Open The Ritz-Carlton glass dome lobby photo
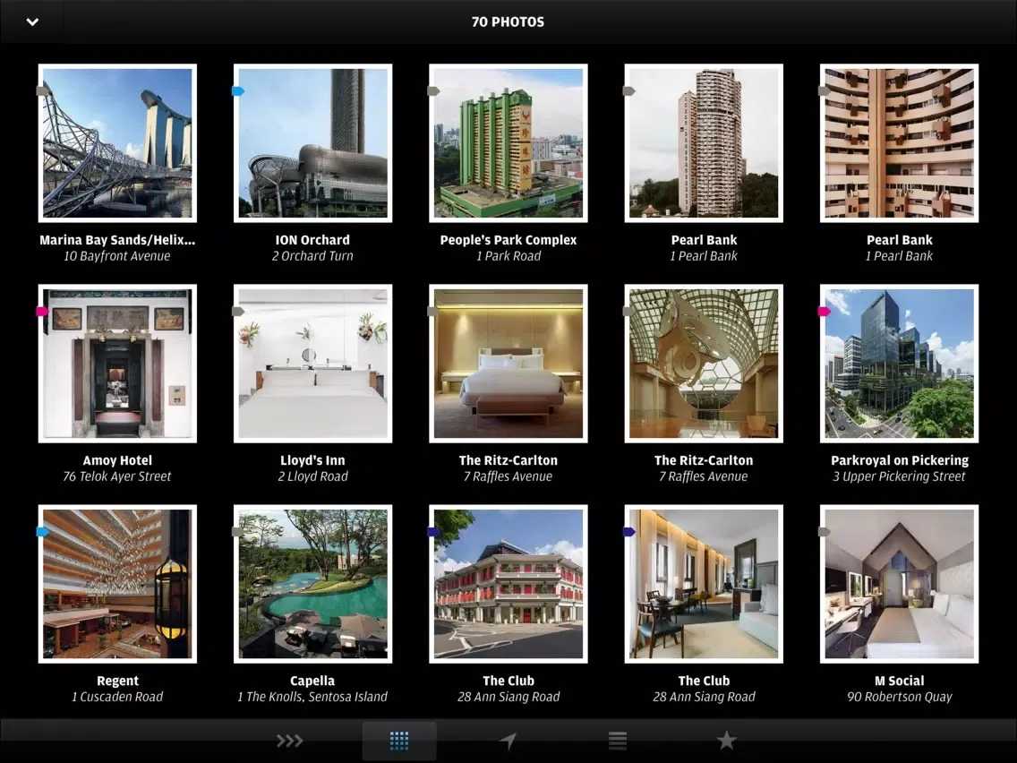The height and width of the screenshot is (763, 1017). [x=704, y=364]
